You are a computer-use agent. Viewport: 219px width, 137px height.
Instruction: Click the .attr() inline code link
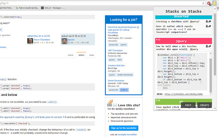point(52,102)
